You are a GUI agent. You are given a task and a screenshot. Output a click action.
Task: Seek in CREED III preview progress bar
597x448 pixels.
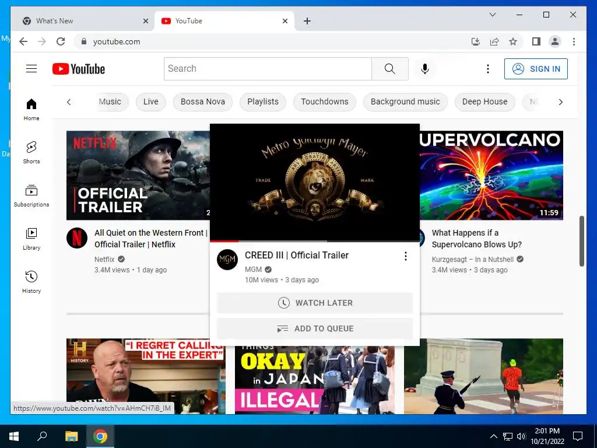coord(315,241)
